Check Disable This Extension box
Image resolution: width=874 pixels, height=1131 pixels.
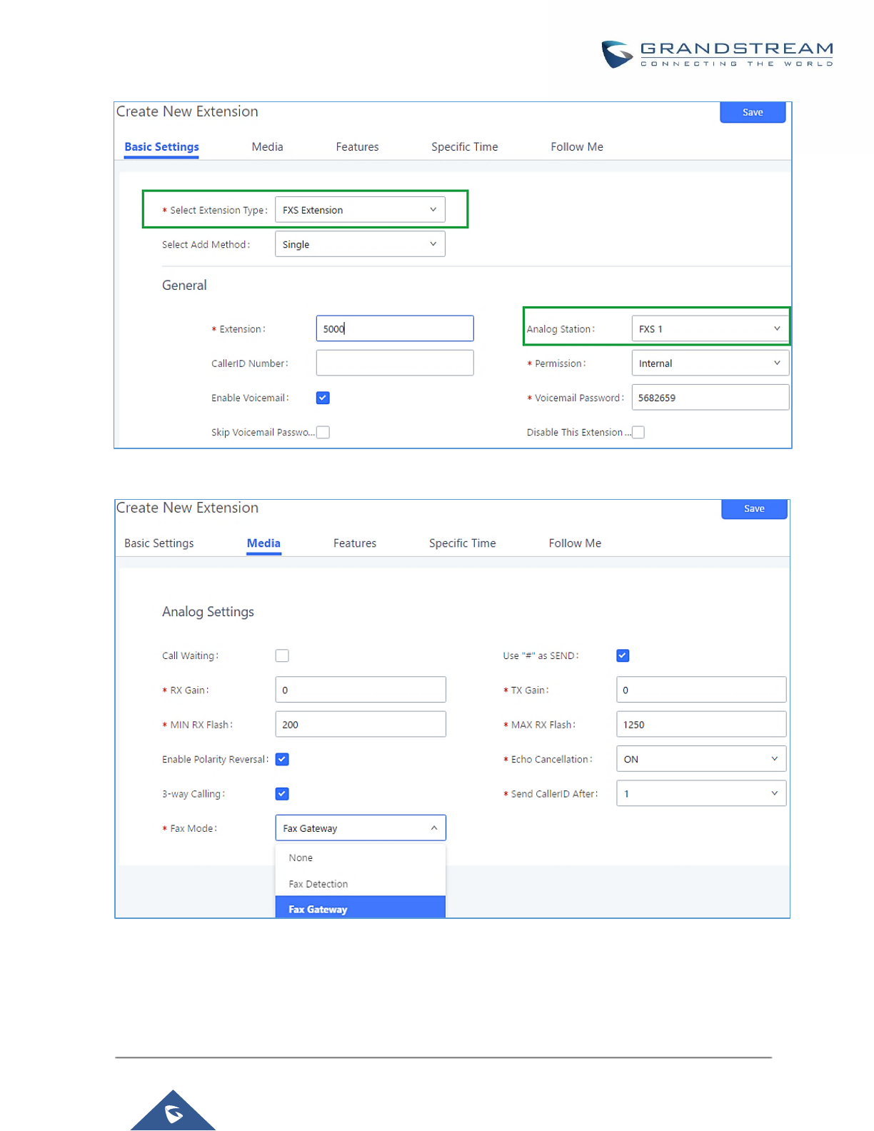(638, 432)
